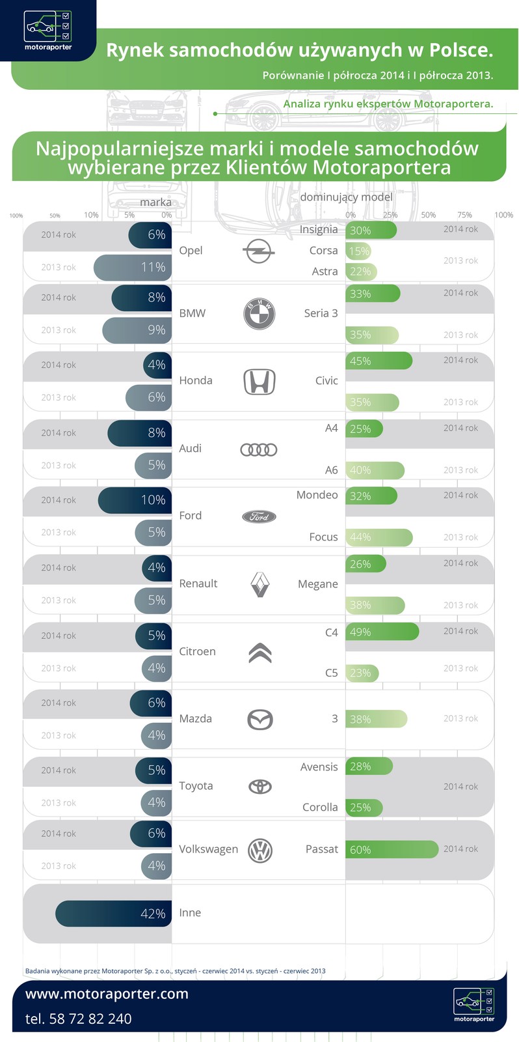Select the Ford oval logo
Screen dimensions: 519x1042
click(x=259, y=516)
